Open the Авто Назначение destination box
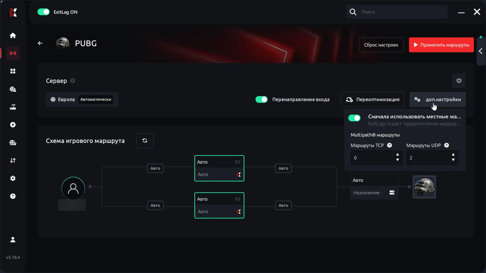 coord(374,186)
